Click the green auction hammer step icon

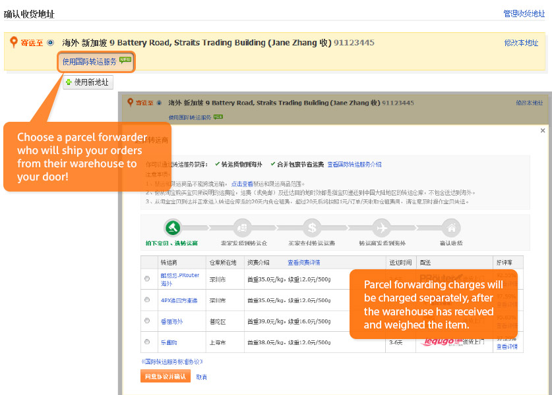173,228
